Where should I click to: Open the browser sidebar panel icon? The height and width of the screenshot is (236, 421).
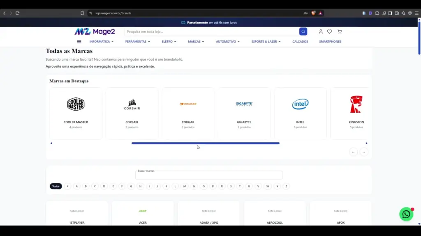[x=390, y=13]
